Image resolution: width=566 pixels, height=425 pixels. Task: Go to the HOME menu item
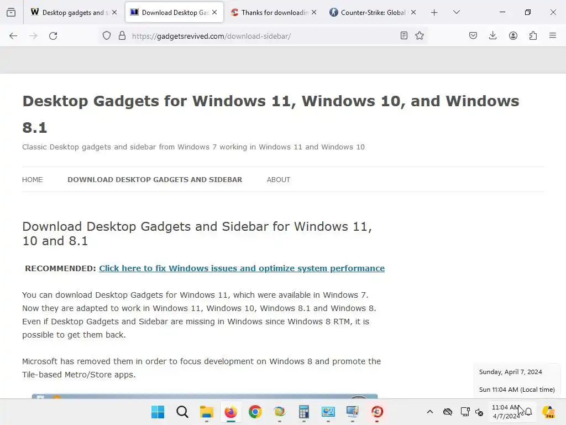[33, 180]
